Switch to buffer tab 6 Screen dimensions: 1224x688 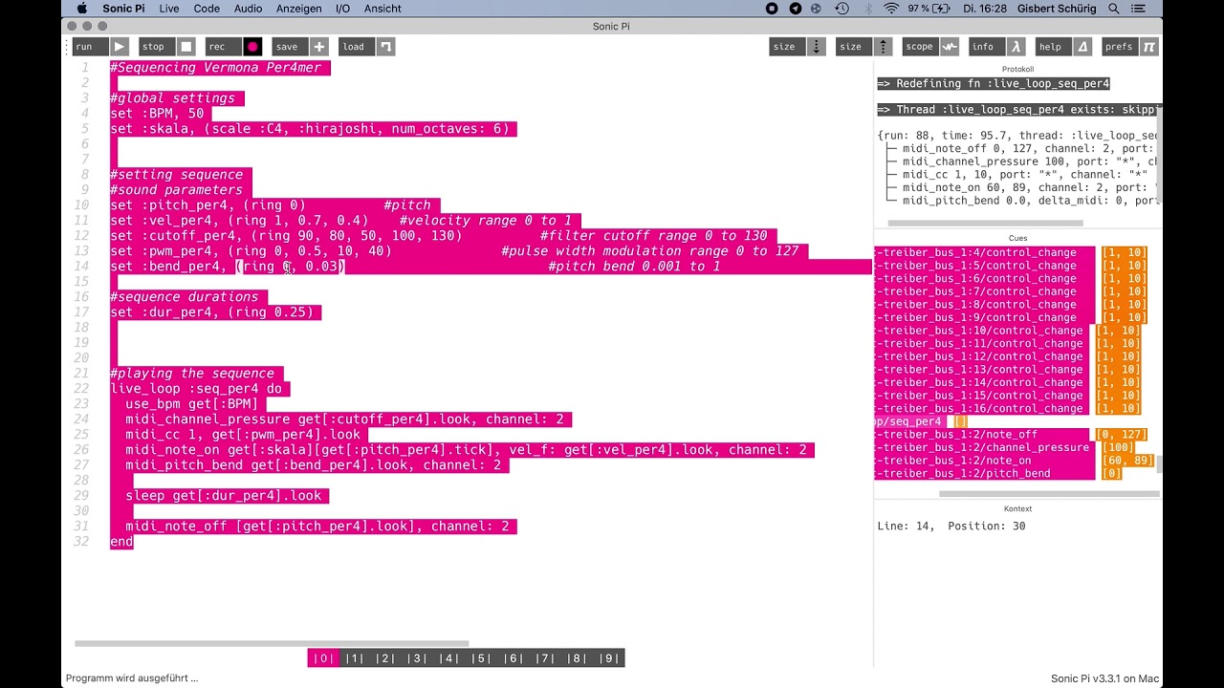[x=513, y=657]
